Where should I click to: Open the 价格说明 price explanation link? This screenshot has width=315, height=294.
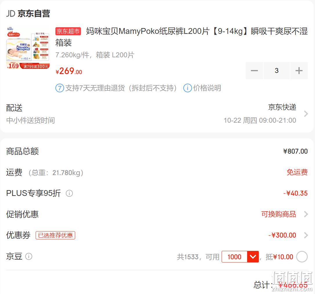(x=207, y=88)
